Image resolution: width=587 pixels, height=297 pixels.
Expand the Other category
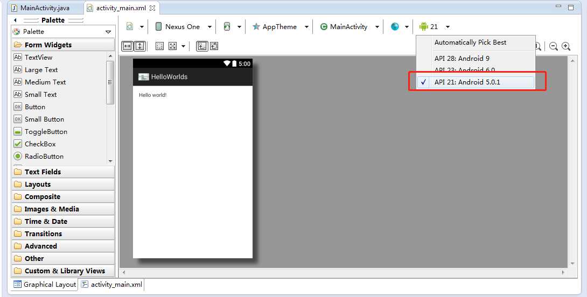click(x=63, y=258)
